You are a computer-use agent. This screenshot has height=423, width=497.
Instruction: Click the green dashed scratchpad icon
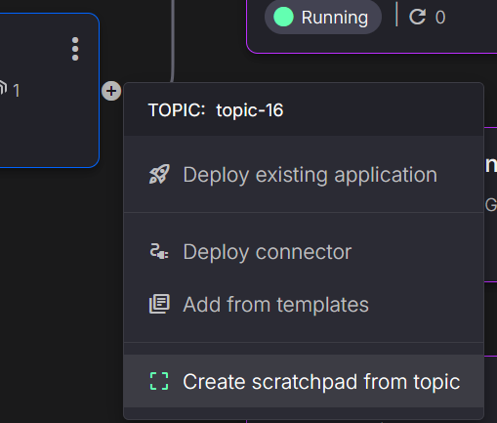[x=159, y=381]
